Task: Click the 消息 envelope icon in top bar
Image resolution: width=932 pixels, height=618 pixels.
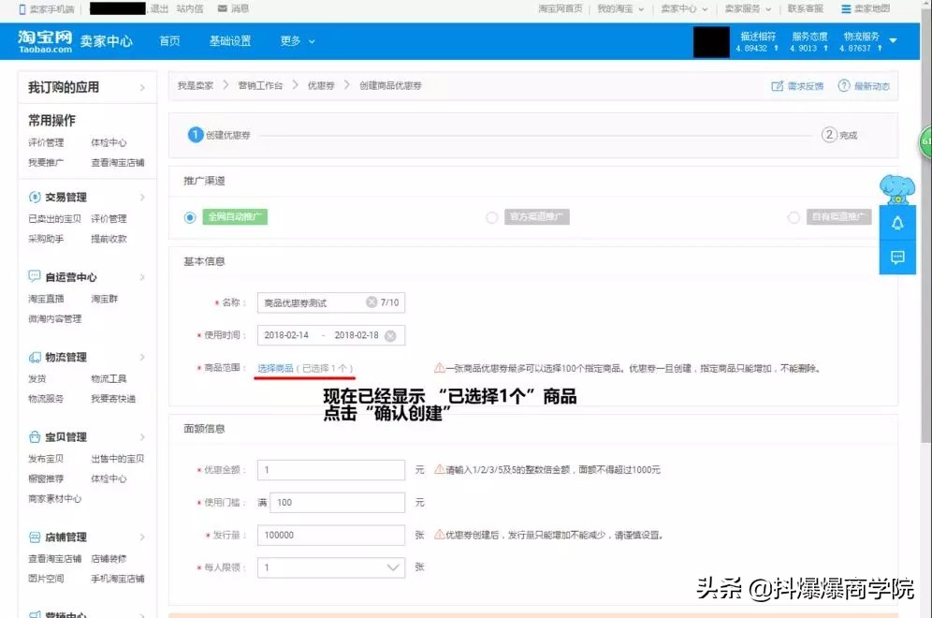Action: 221,9
